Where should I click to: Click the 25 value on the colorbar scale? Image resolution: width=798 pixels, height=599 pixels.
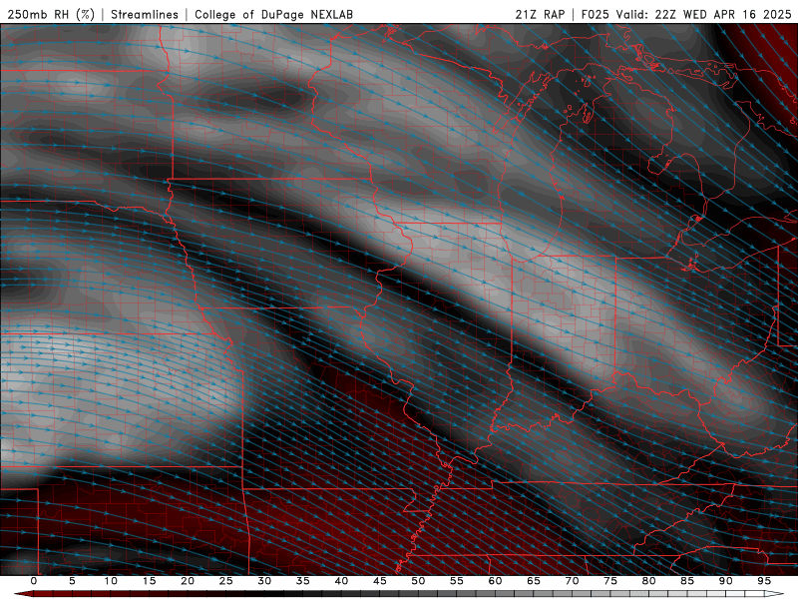tap(226, 581)
